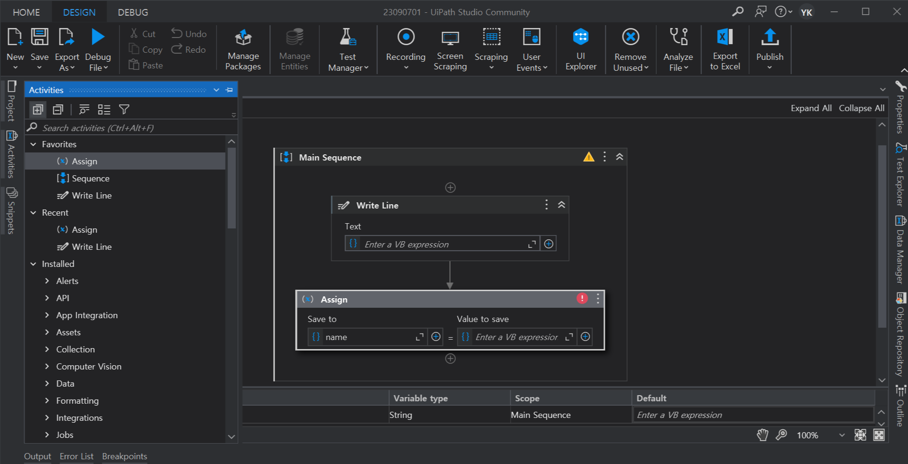This screenshot has width=908, height=464.
Task: Select Sequence under Favorites
Action: click(90, 179)
